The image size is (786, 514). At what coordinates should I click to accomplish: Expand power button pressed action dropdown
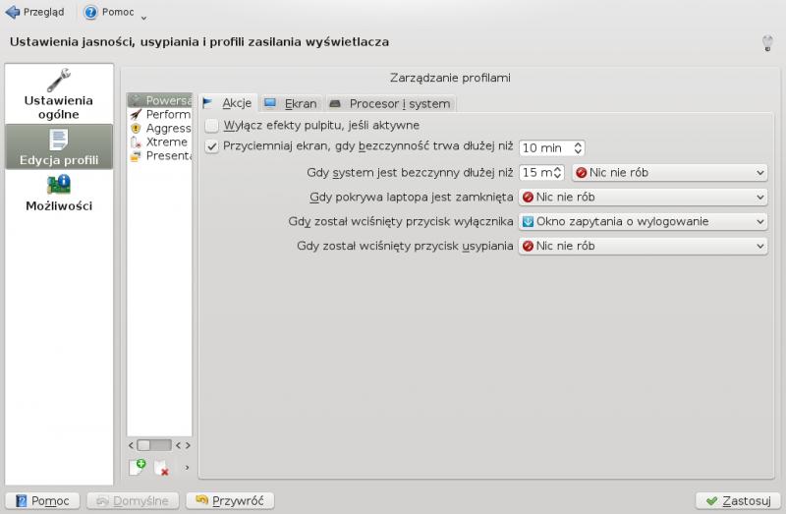click(642, 221)
